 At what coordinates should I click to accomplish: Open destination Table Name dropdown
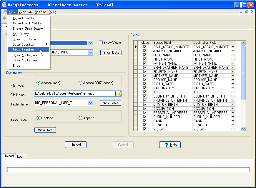click(90, 103)
